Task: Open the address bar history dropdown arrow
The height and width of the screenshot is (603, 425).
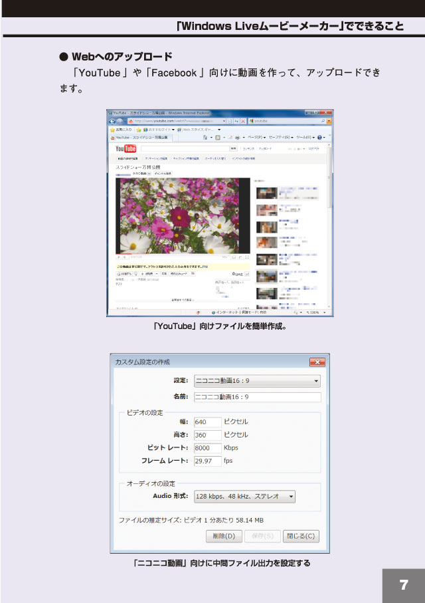Action: [x=224, y=121]
